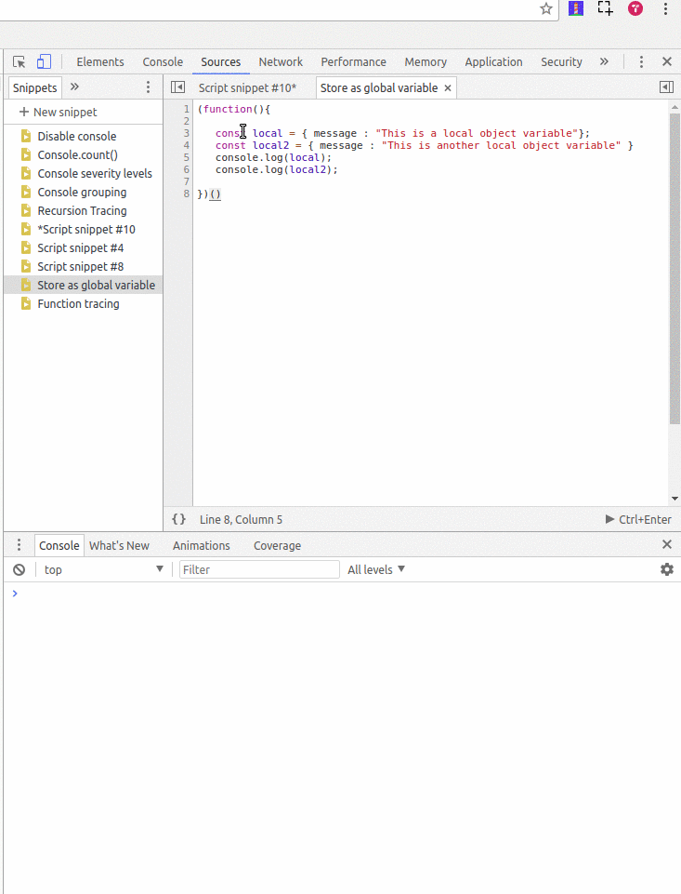
Task: Click the console prompt line
Action: [x=342, y=594]
